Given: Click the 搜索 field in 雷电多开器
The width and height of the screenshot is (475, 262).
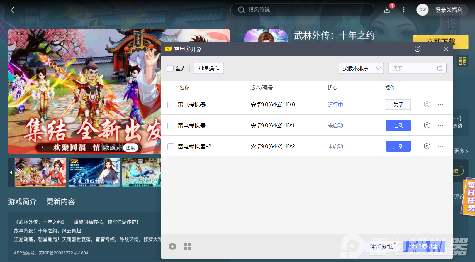Looking at the screenshot, I should point(417,68).
